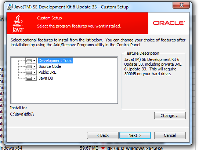Click the installer icon in the title bar
199x150 pixels.
(10, 7)
